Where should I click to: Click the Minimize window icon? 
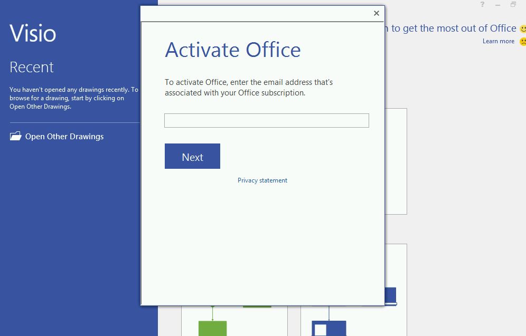pos(497,4)
